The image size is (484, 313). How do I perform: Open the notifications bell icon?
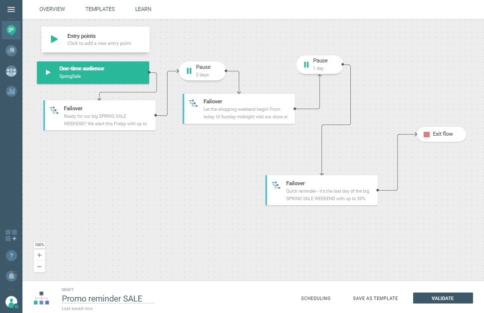[11, 276]
